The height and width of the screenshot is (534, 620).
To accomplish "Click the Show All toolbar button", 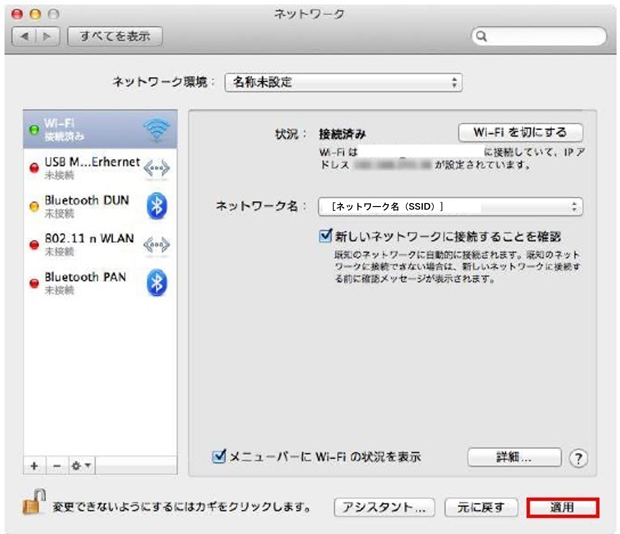I will pos(115,36).
